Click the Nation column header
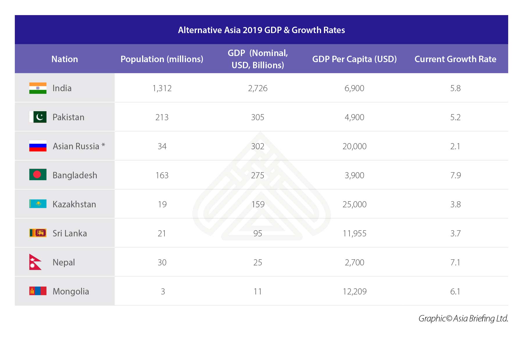 click(65, 59)
